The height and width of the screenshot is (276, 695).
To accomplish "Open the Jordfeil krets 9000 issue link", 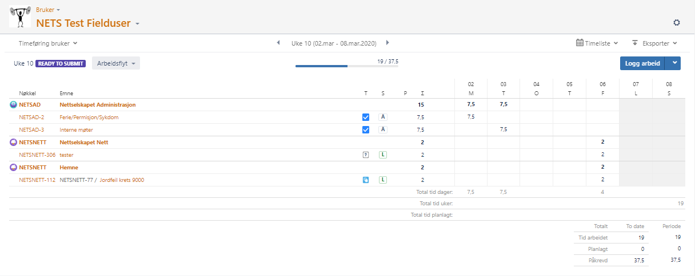I will [122, 180].
